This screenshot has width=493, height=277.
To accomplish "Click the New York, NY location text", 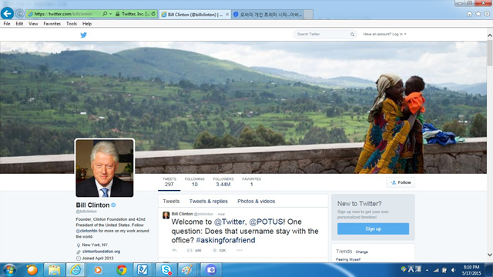I will pos(95,245).
